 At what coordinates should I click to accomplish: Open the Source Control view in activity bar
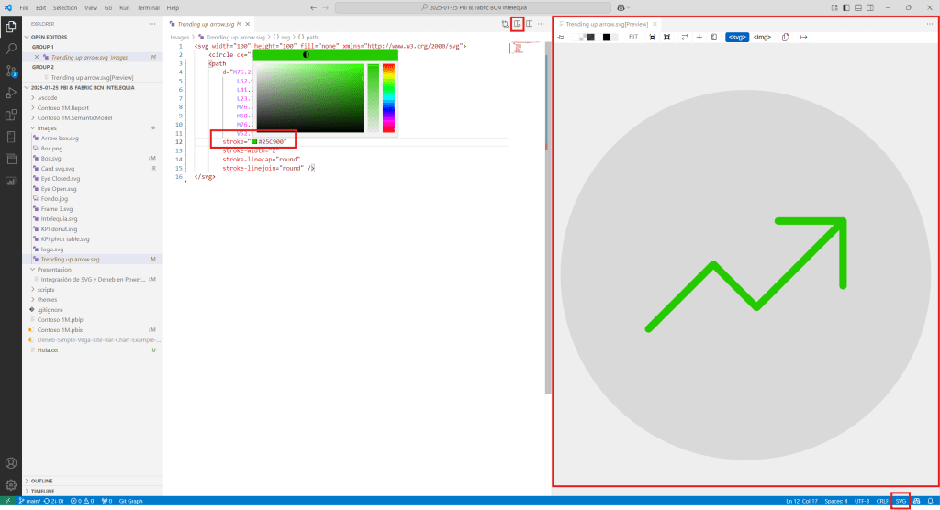pos(11,70)
